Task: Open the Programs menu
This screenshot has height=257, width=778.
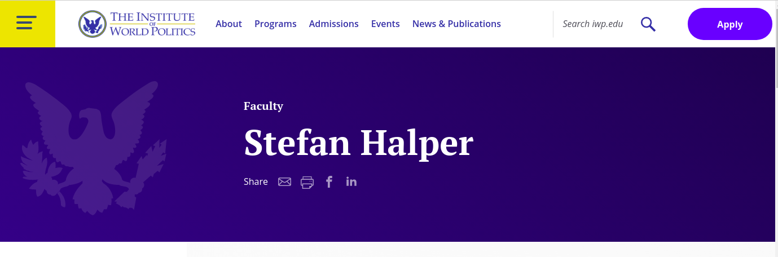Action: click(275, 24)
